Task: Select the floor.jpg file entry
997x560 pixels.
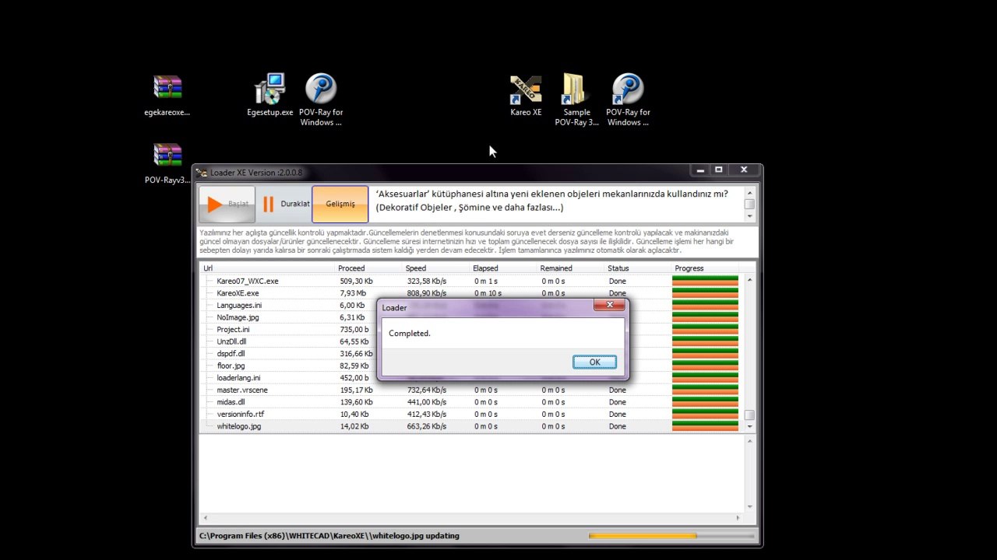Action: pos(231,366)
